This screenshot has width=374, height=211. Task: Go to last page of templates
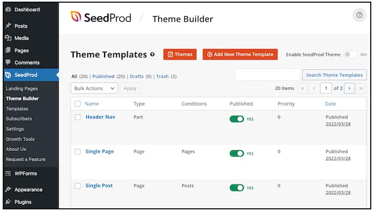[361, 88]
